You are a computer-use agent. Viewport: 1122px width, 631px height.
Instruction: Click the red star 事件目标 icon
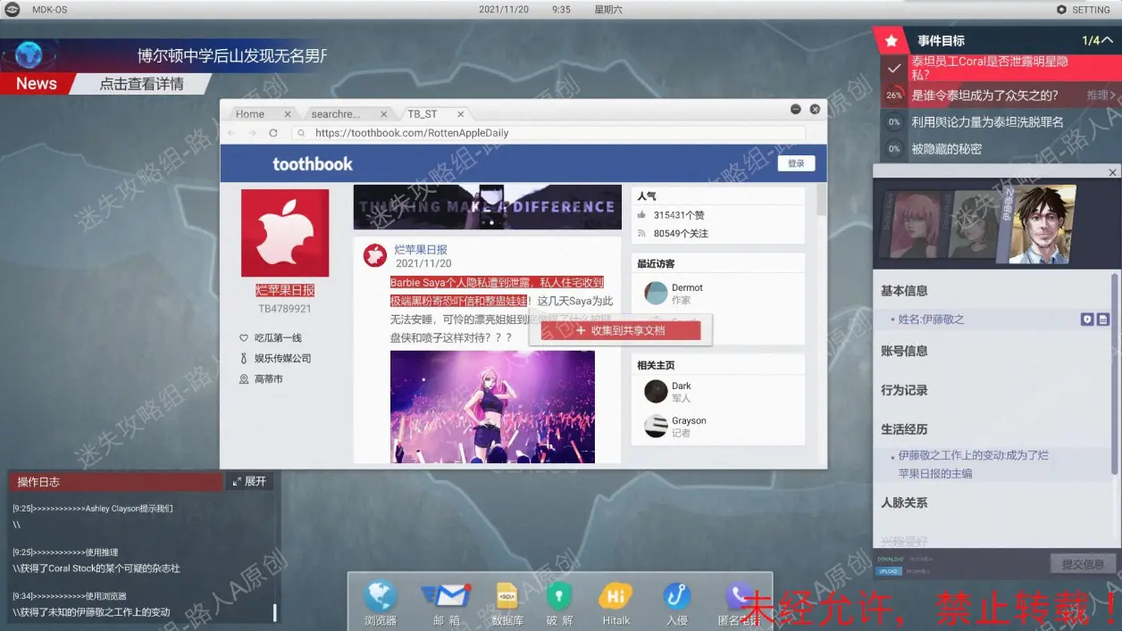(x=891, y=40)
